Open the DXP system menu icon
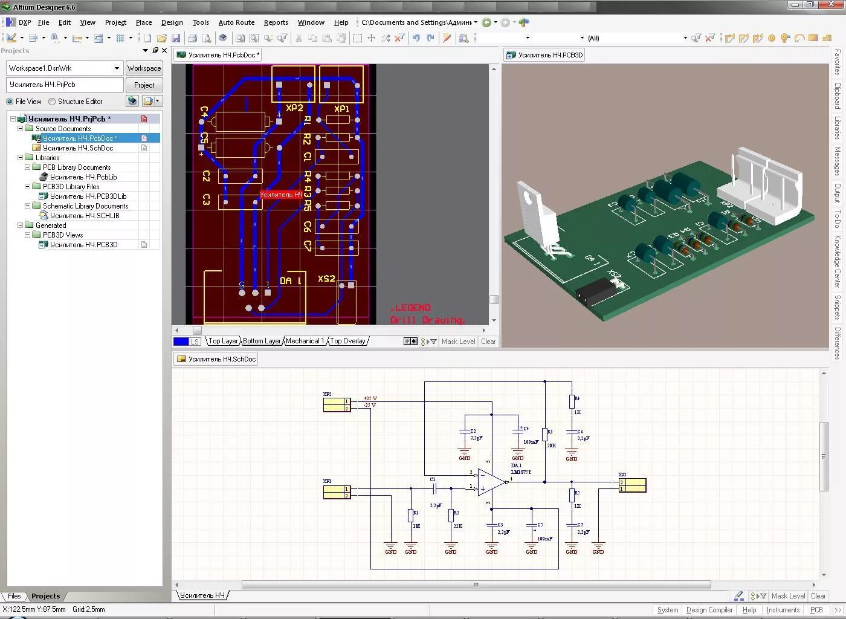The height and width of the screenshot is (619, 846). click(x=10, y=22)
